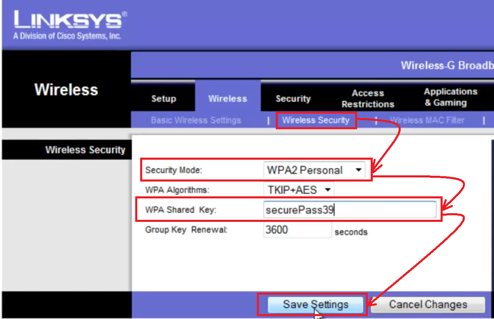Click the WPA Shared Key label
The width and height of the screenshot is (494, 319).
click(180, 210)
